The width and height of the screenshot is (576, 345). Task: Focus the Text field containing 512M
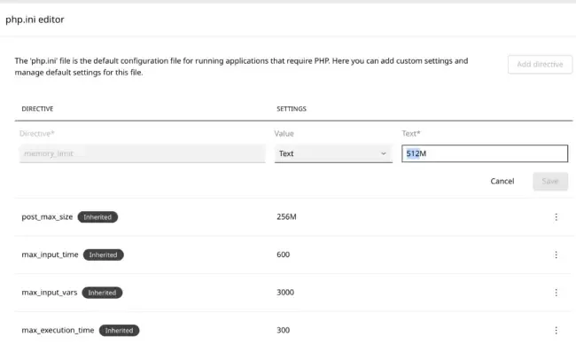(x=485, y=153)
